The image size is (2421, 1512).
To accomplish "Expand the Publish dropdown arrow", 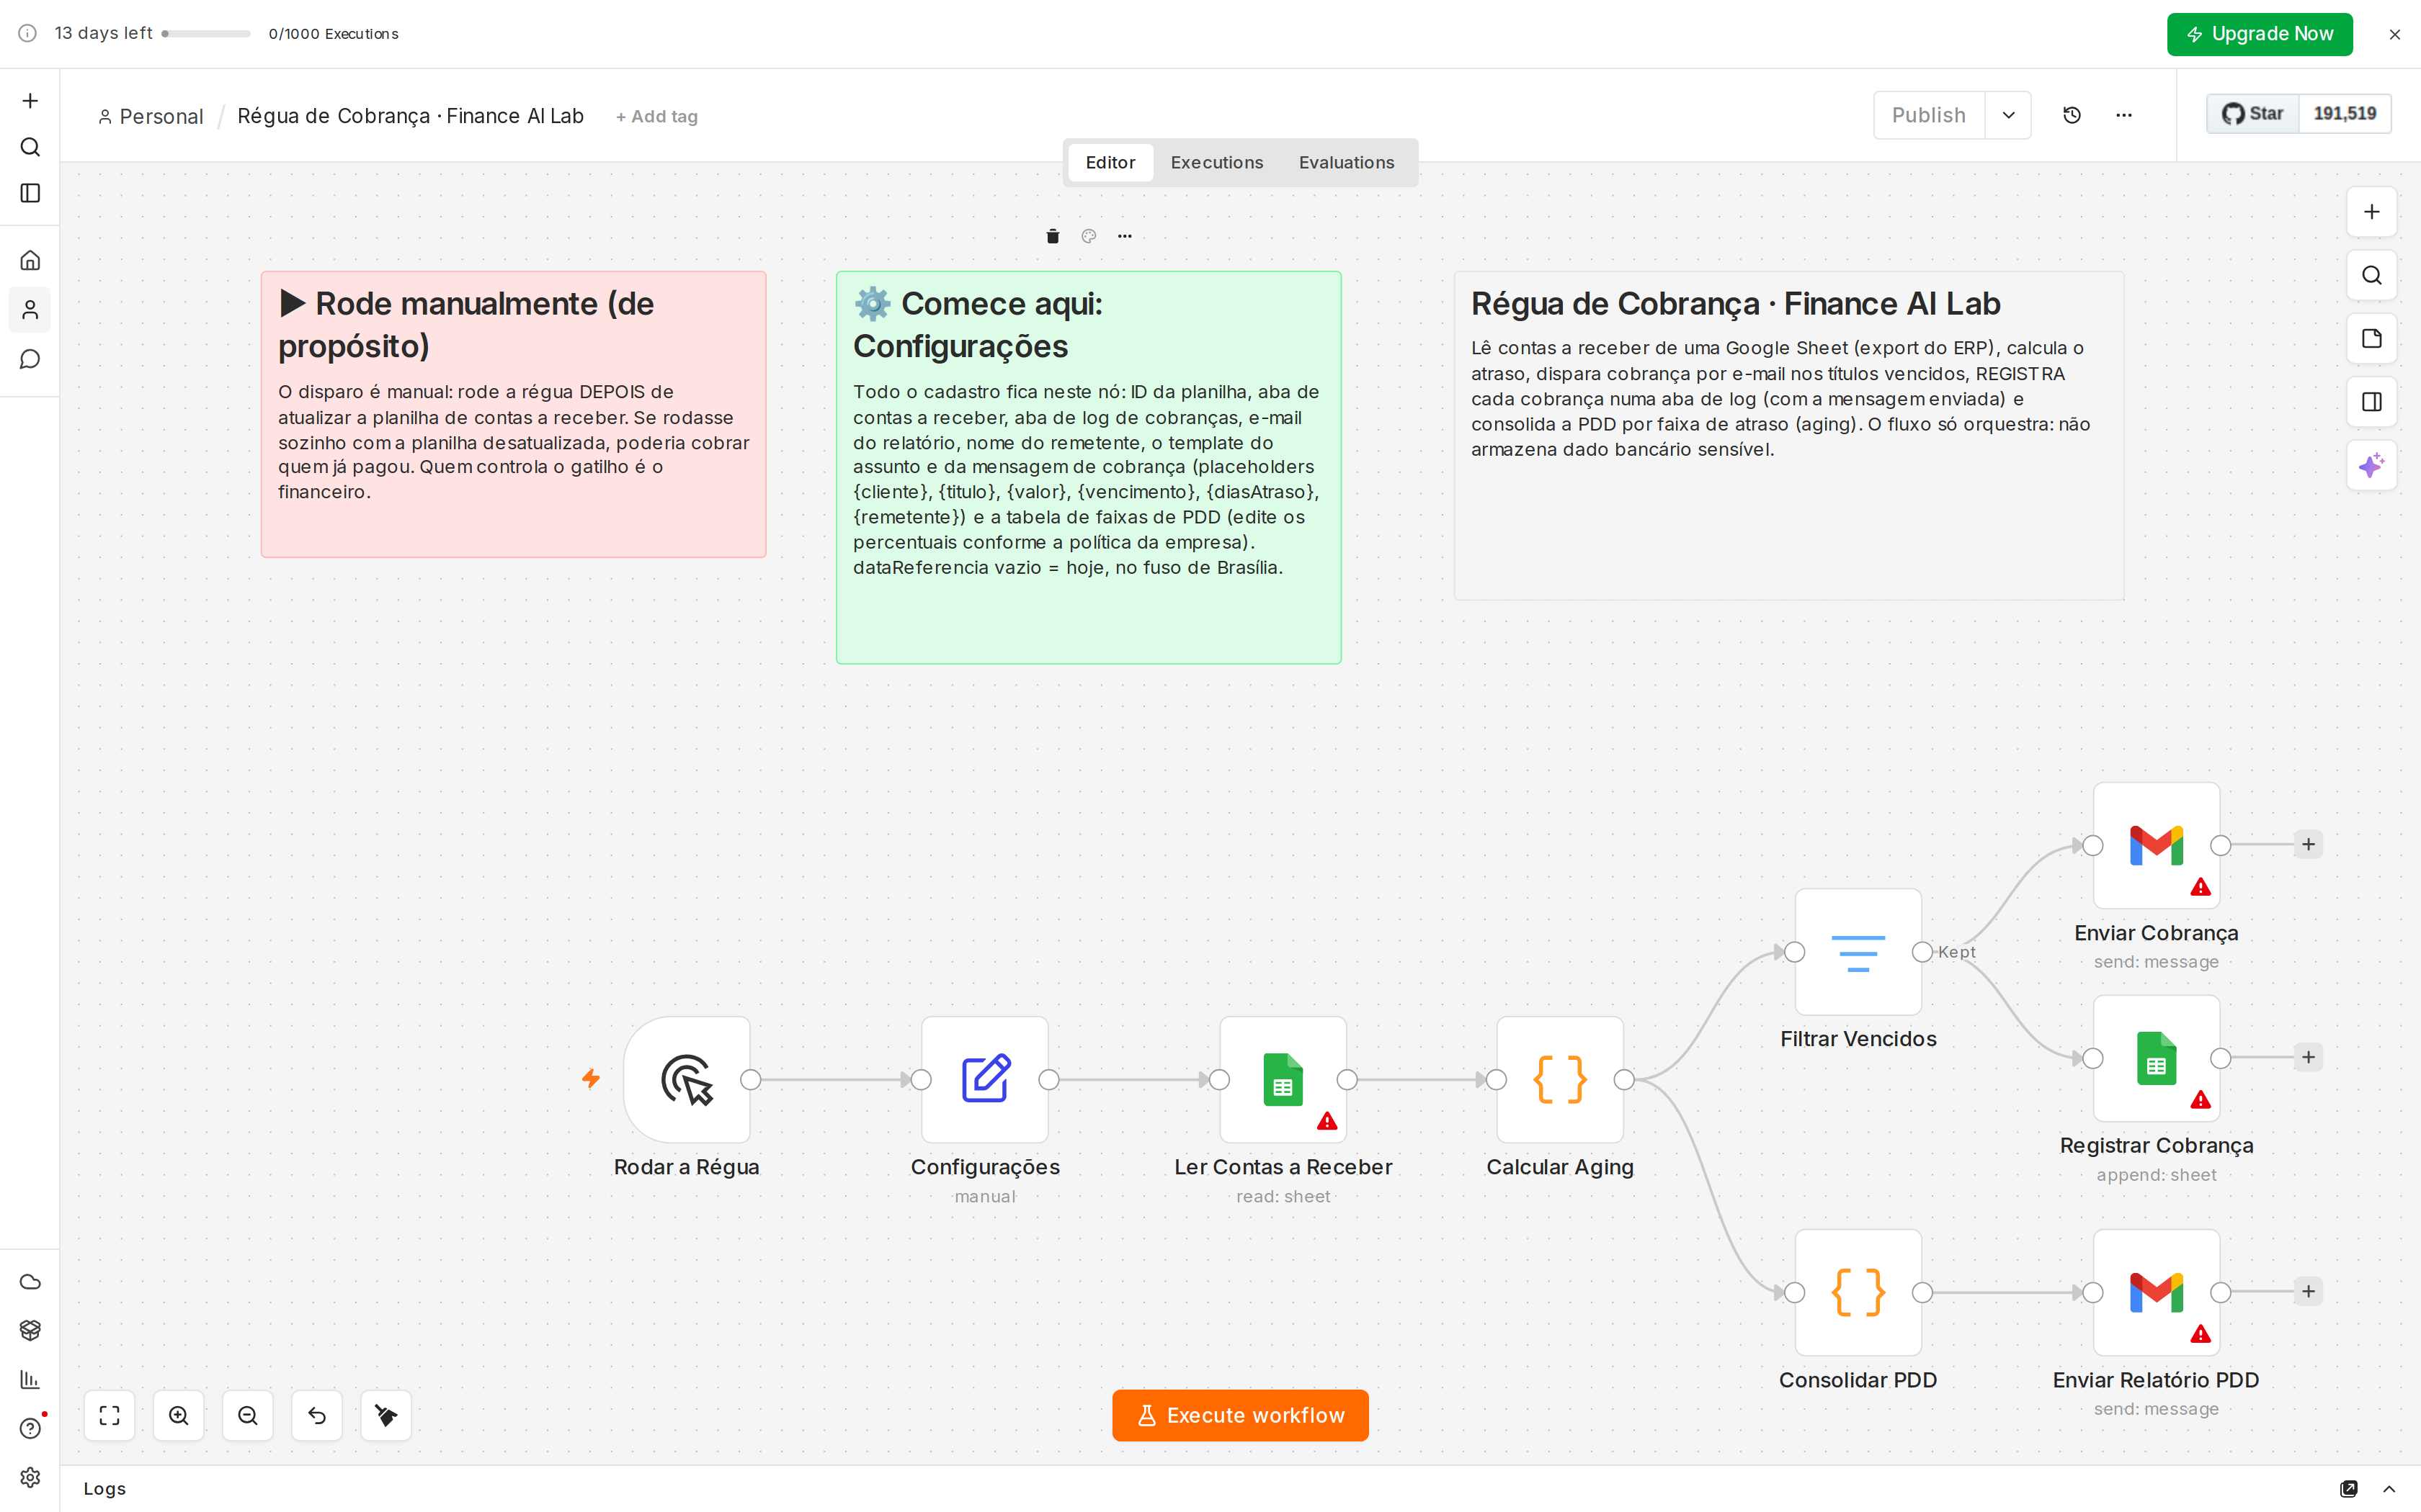I will tap(2008, 115).
